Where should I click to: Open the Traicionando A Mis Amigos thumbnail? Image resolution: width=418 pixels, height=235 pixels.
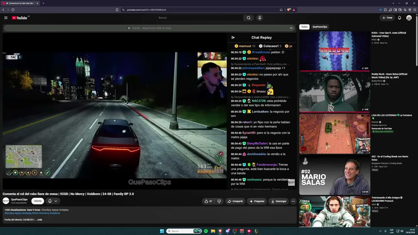point(335,211)
